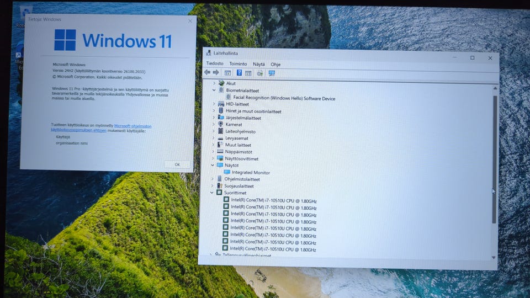Click the device list scrollbar down arrow
Screen dimensions: 530x298
pyautogui.click(x=494, y=258)
